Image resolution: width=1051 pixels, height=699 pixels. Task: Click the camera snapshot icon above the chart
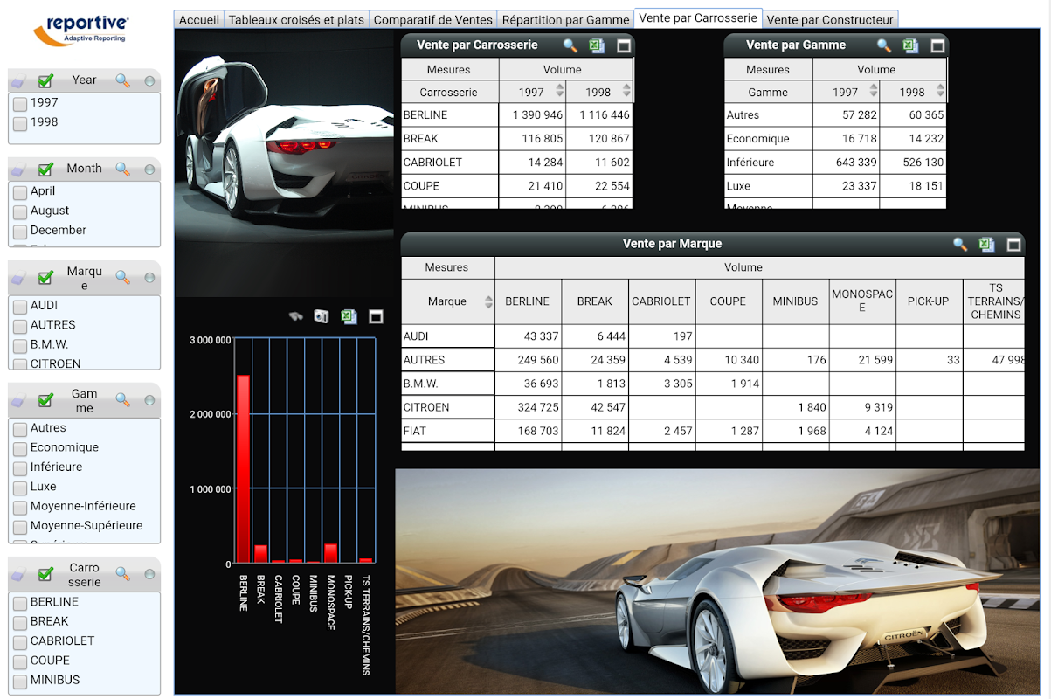pos(322,316)
